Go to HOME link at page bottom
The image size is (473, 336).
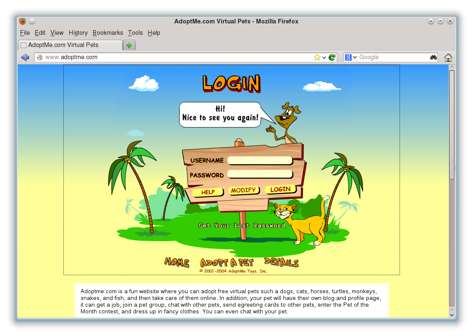tap(177, 262)
